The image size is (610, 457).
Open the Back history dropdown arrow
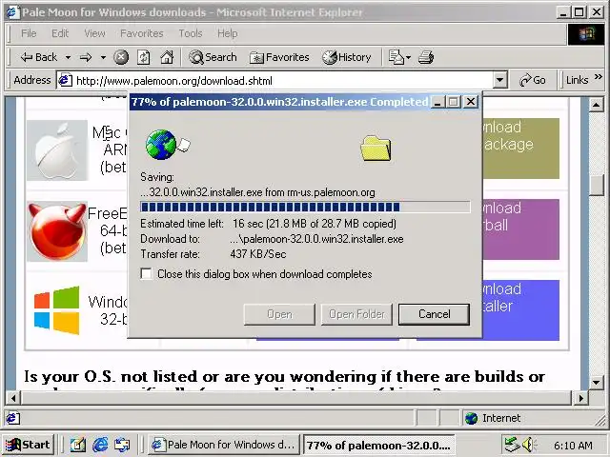coord(68,57)
